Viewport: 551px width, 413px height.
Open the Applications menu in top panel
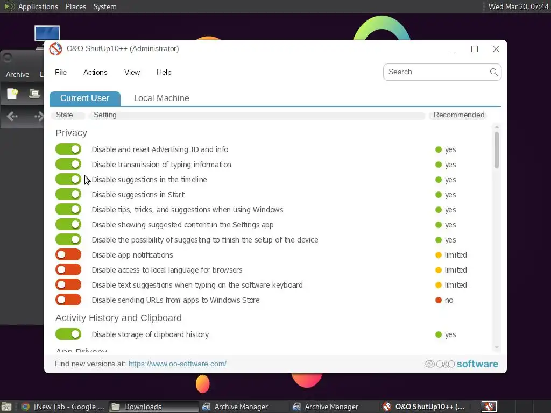click(x=38, y=6)
